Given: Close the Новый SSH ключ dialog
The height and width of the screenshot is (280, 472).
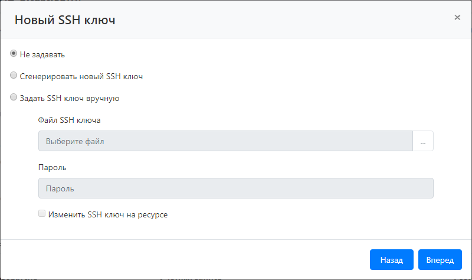Looking at the screenshot, I should coord(457,18).
